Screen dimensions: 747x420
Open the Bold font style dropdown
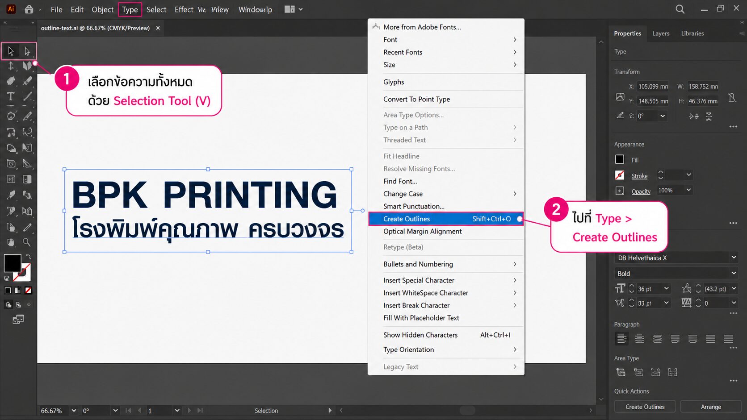[x=734, y=273]
